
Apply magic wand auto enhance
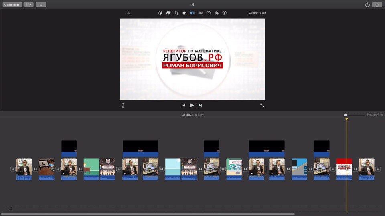[128, 12]
